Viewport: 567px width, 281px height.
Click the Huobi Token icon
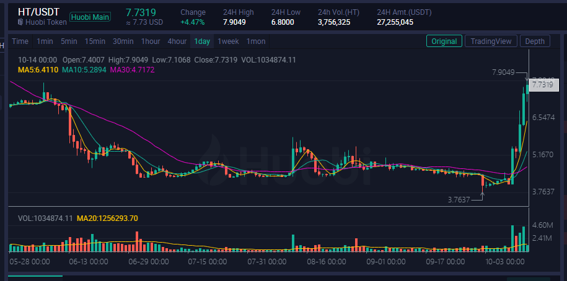[x=20, y=22]
